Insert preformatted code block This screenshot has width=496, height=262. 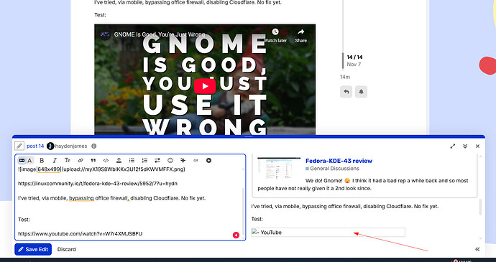[x=106, y=161]
